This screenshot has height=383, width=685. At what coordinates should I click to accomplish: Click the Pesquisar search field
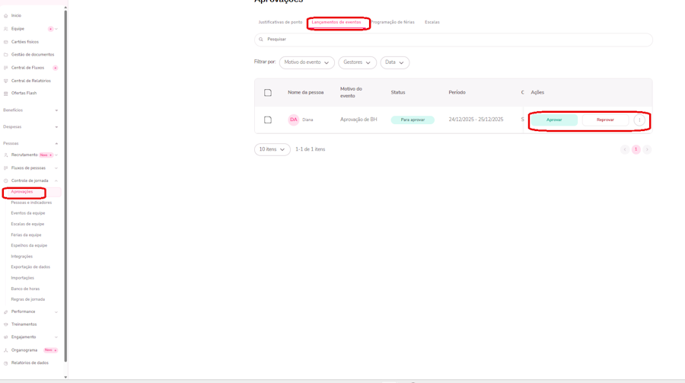[x=454, y=40]
